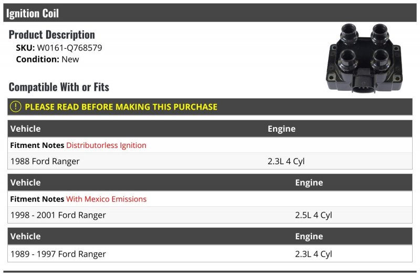Open the ignition coil product image
Image resolution: width=420 pixels, height=276 pixels.
(364, 58)
